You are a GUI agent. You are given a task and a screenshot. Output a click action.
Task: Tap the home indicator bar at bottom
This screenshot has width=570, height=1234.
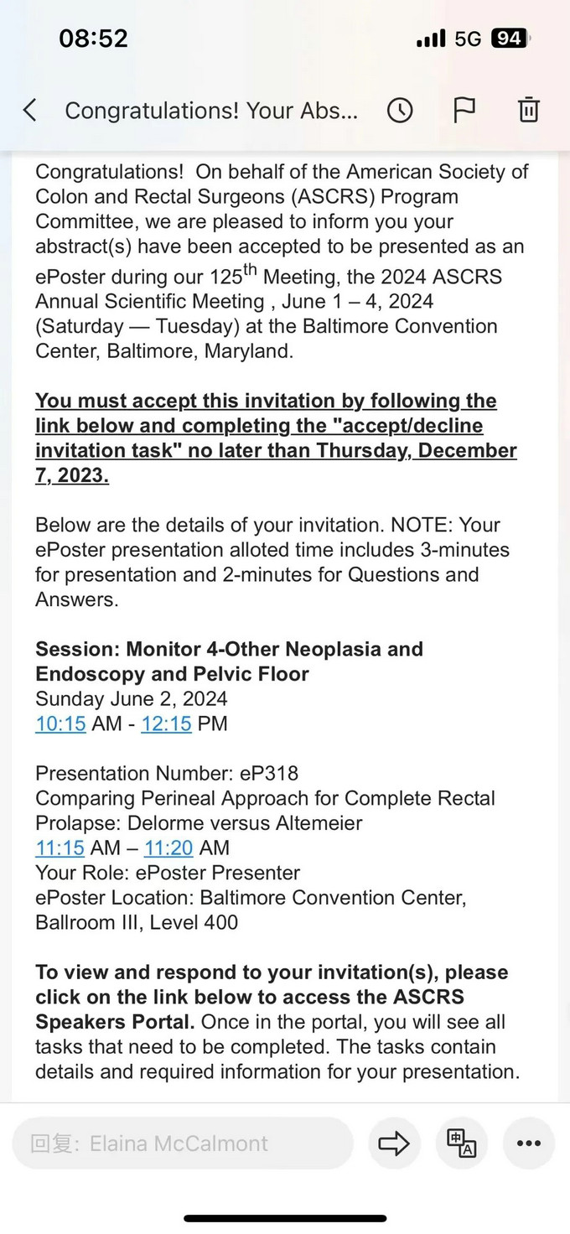click(285, 1218)
